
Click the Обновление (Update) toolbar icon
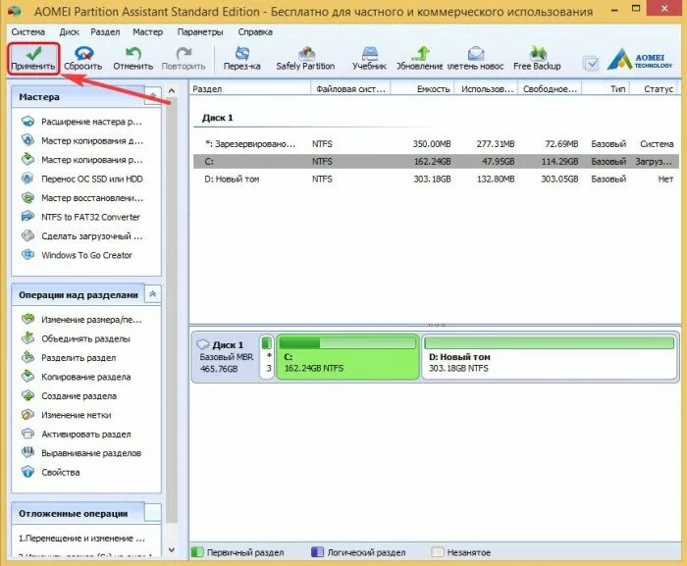(x=420, y=59)
